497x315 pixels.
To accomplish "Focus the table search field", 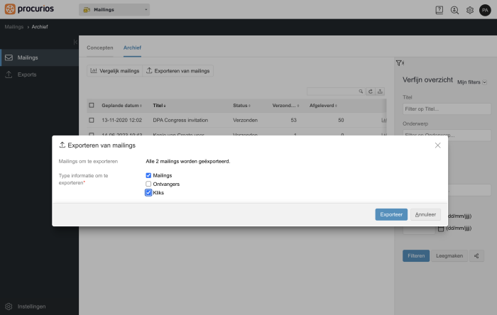I will click(333, 92).
